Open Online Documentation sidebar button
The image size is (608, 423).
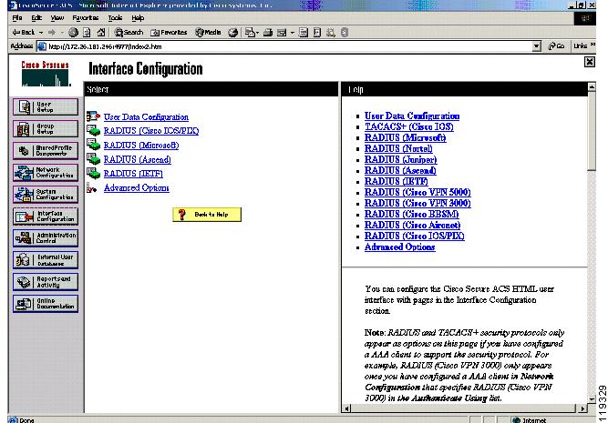pos(46,304)
